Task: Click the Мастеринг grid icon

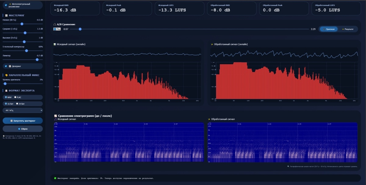Action: coord(6,16)
